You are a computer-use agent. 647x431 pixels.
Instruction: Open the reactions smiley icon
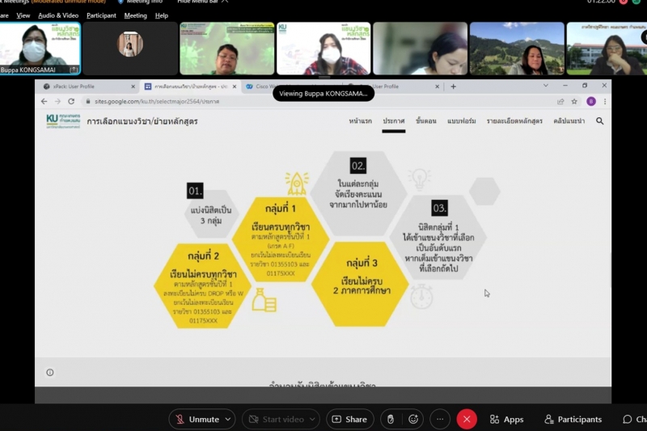(x=413, y=419)
